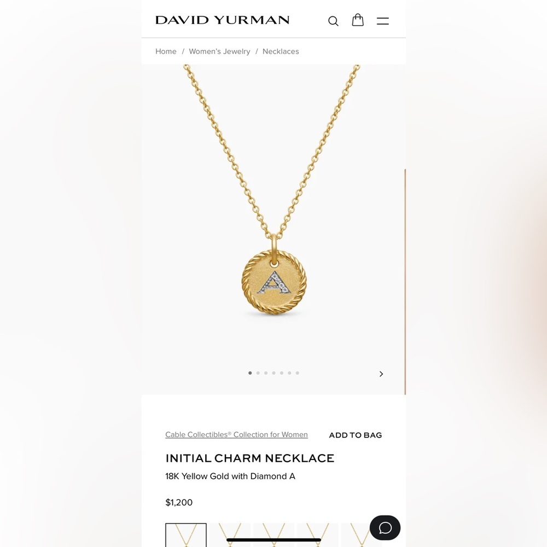Click the gold A pendant product image

(274, 282)
